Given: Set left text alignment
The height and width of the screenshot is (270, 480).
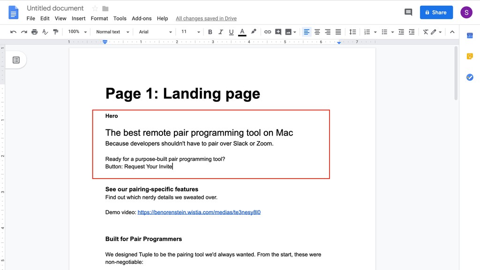Looking at the screenshot, I should (307, 32).
